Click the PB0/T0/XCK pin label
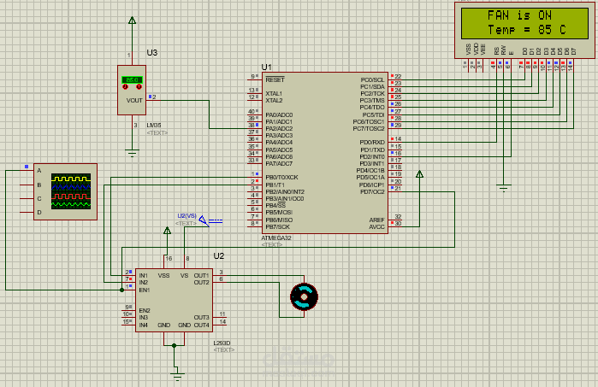Viewport: 598px width, 387px height. tap(281, 178)
